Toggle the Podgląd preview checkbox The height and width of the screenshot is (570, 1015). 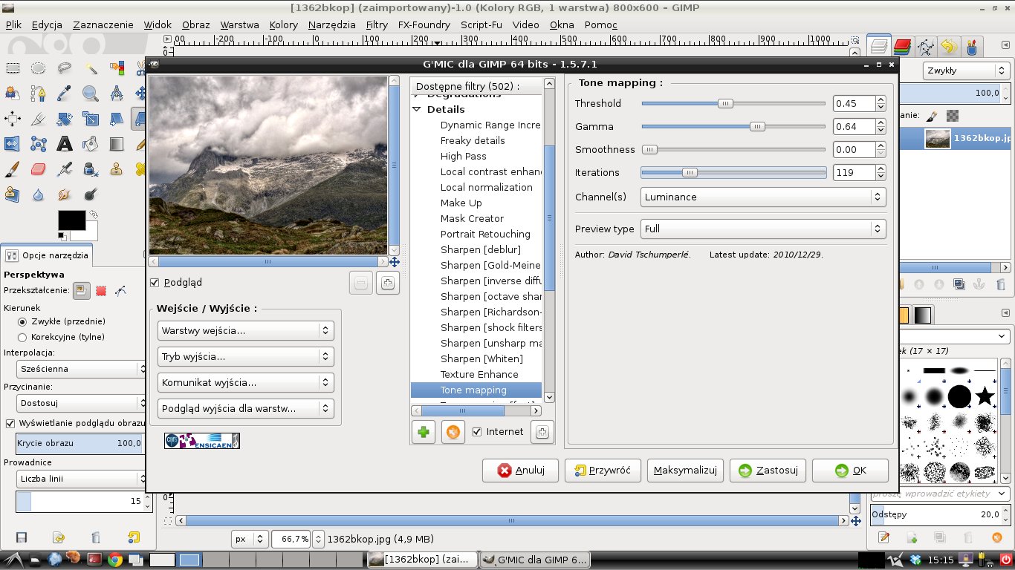click(155, 283)
